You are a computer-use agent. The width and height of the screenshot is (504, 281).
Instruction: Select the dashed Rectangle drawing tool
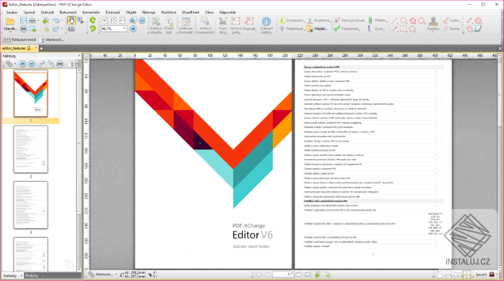tap(403, 29)
